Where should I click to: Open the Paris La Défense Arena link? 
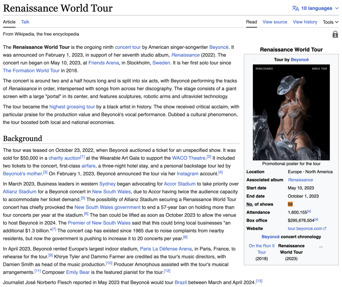[x=166, y=249]
